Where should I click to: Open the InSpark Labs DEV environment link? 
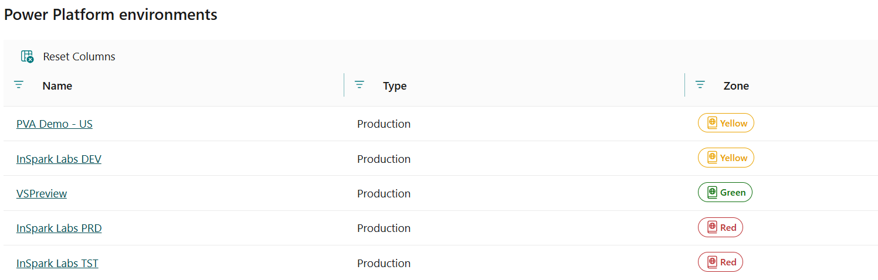[59, 159]
